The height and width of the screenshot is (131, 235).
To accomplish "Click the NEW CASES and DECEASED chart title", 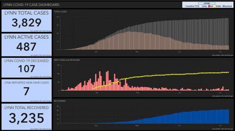I will pos(67,60).
